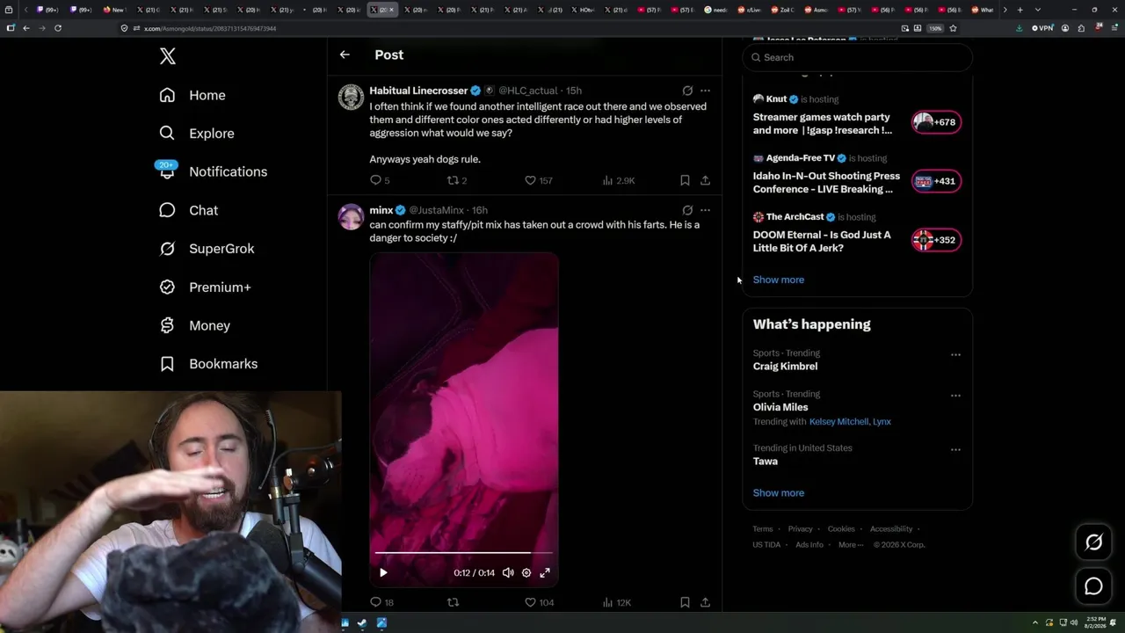Open SuperGrok from sidebar
This screenshot has height=633, width=1125.
pos(207,249)
